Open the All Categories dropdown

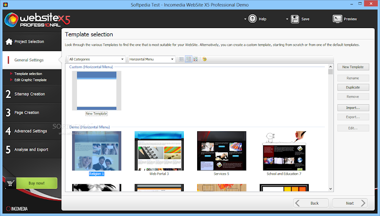(96, 59)
